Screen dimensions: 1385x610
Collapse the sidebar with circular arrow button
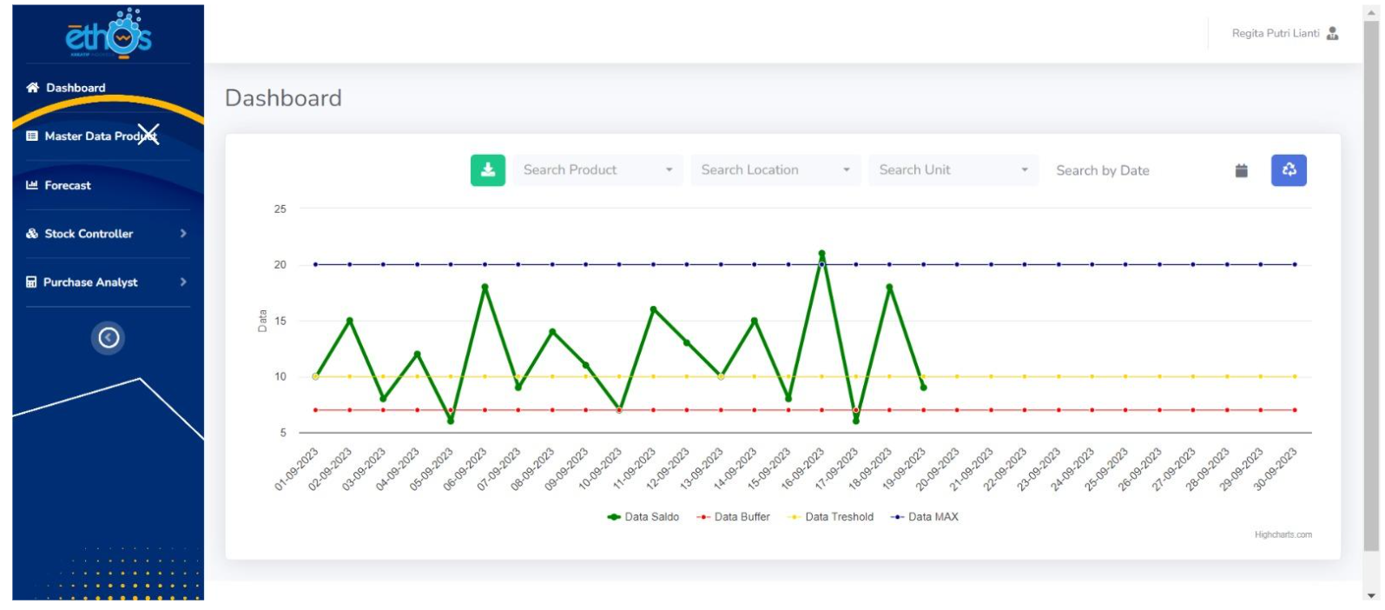tap(109, 338)
